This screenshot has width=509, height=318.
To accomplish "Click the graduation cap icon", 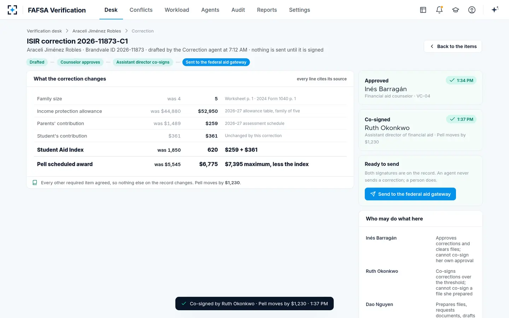I will tap(456, 10).
